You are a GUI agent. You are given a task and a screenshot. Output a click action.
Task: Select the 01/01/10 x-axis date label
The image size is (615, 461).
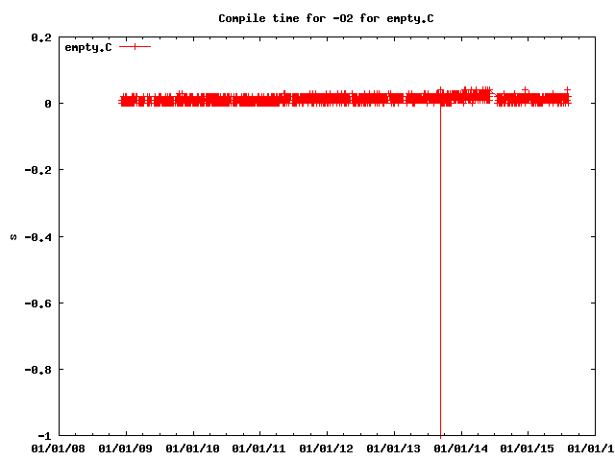click(x=193, y=448)
